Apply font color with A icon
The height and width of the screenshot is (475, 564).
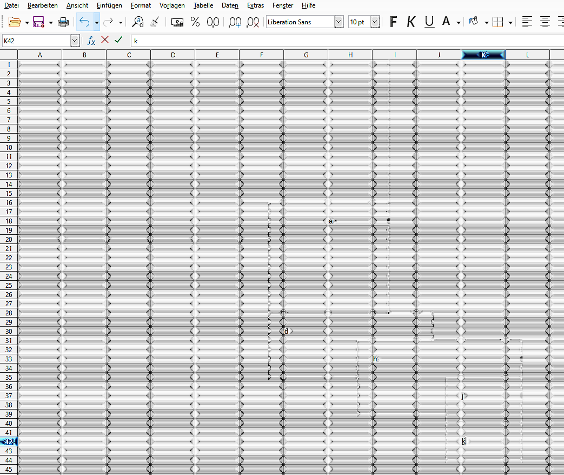(x=446, y=22)
